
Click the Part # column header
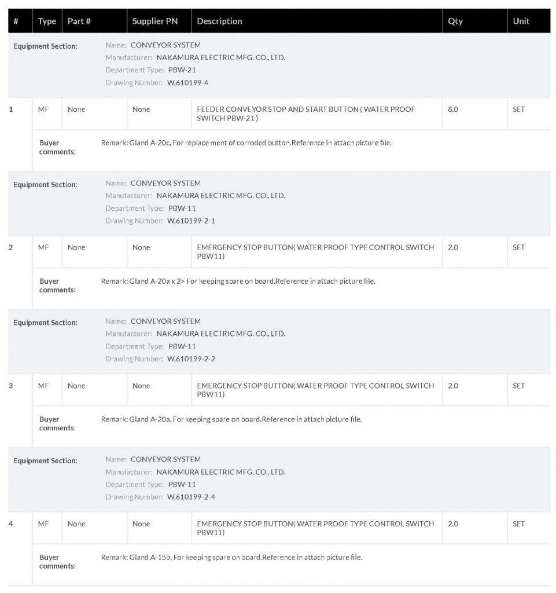(x=79, y=21)
